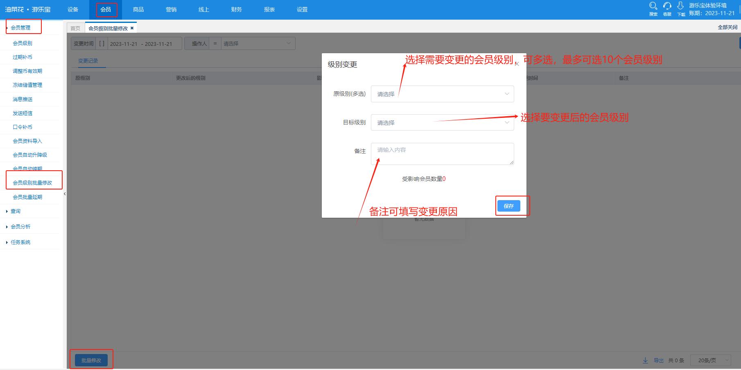
Task: Switch to the 首页 tab
Action: pyautogui.click(x=75, y=28)
